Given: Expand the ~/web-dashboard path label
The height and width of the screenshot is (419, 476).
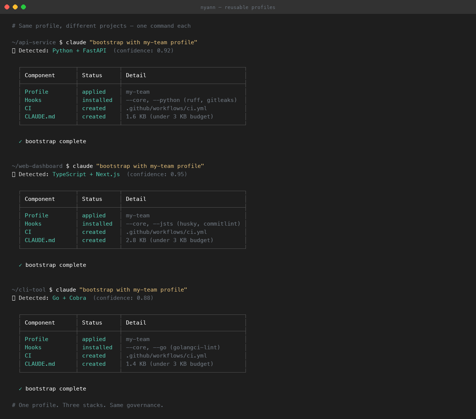Looking at the screenshot, I should click(x=37, y=166).
